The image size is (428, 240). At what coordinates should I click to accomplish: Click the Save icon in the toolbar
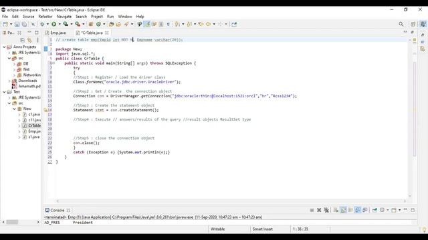(x=17, y=24)
